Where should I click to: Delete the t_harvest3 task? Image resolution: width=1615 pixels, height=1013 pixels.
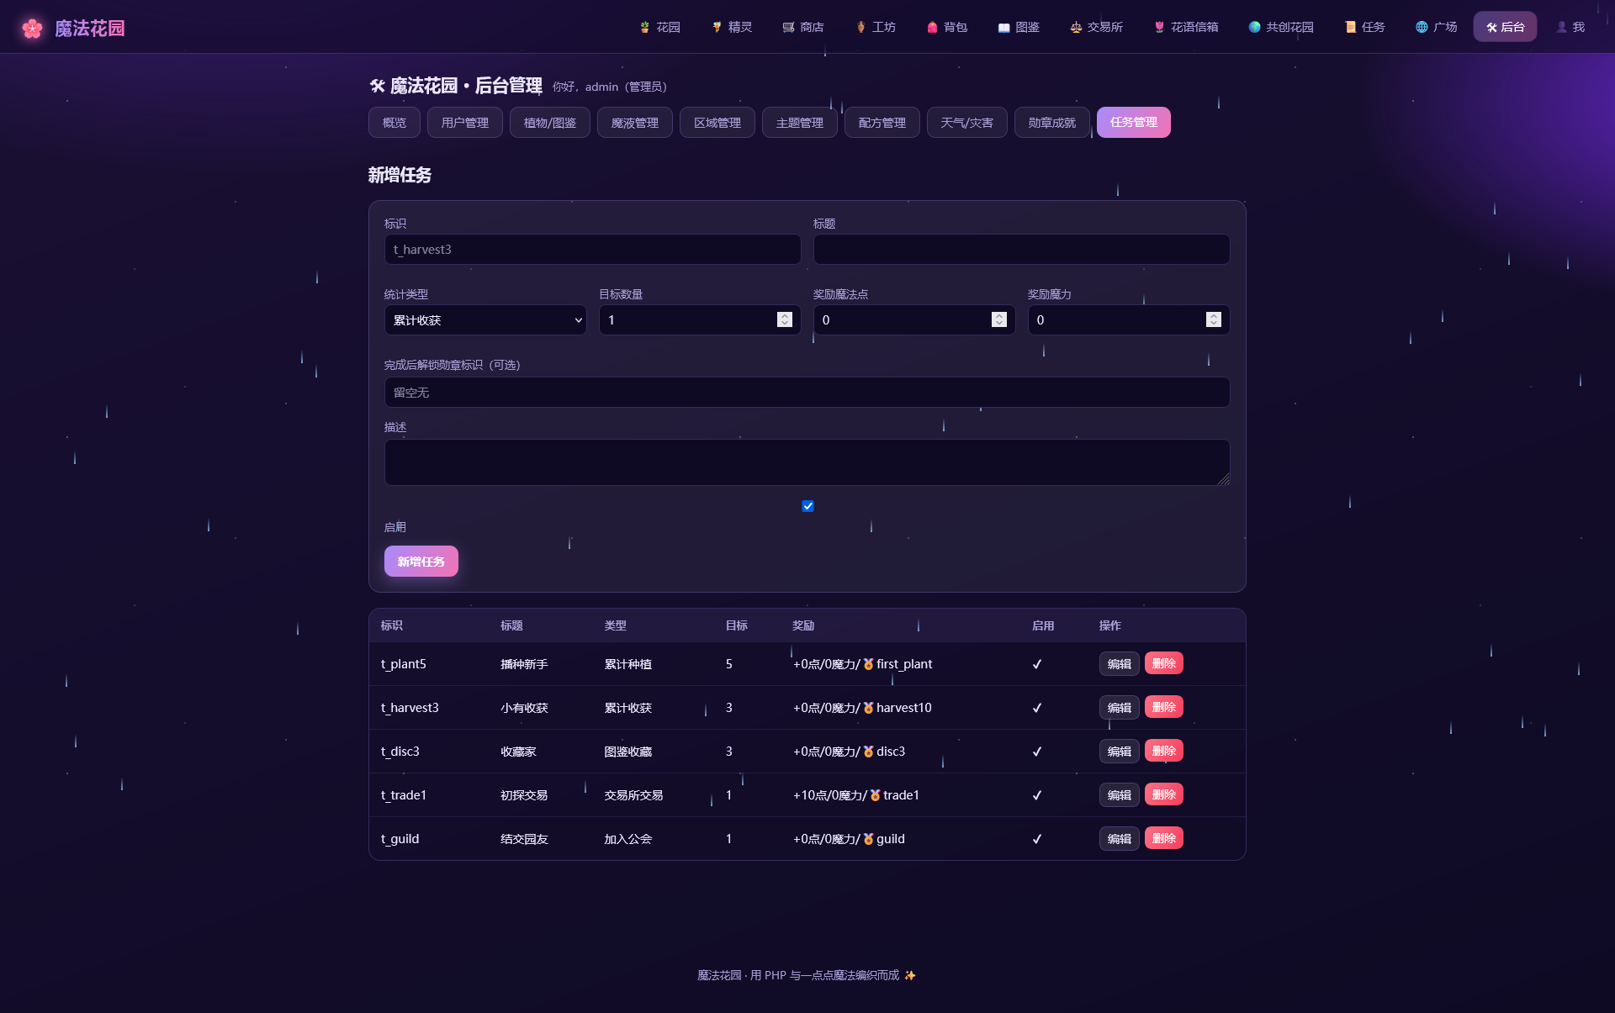[x=1164, y=707]
